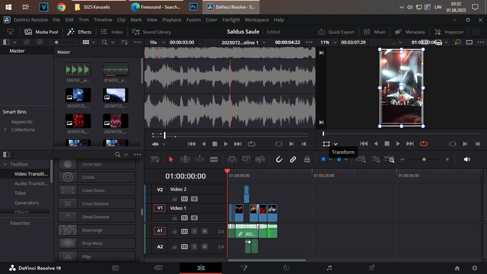
Task: Open Project Settings gear icon
Action: pos(475,268)
